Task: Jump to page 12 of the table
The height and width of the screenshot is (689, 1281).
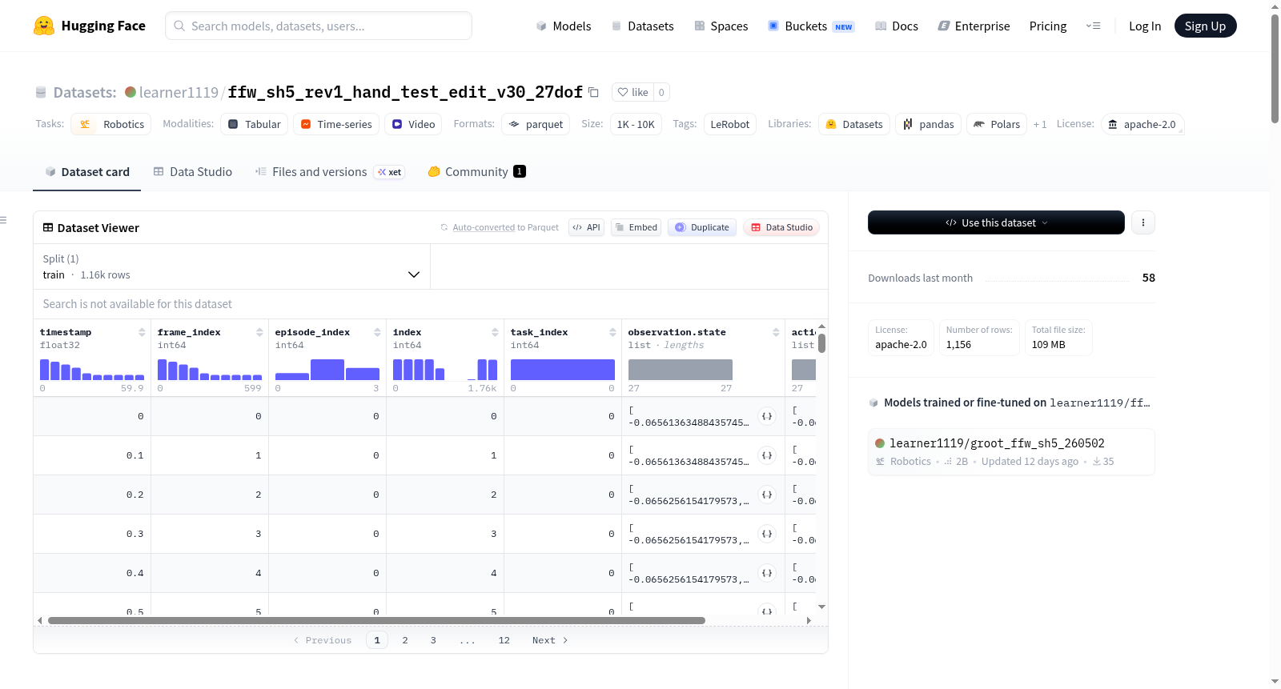Action: [504, 640]
